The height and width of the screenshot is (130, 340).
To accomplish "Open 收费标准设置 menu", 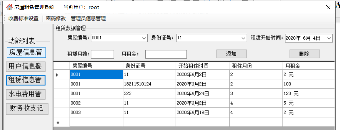I will click(x=24, y=19).
